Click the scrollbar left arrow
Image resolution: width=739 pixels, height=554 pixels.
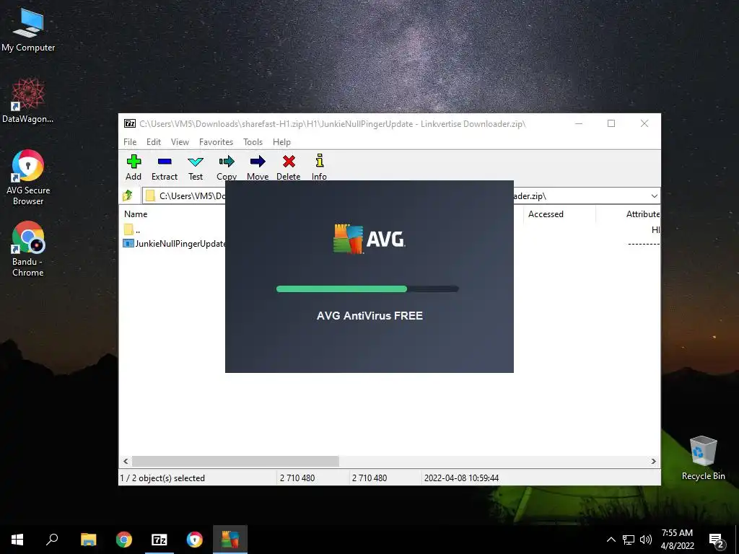[x=126, y=461]
